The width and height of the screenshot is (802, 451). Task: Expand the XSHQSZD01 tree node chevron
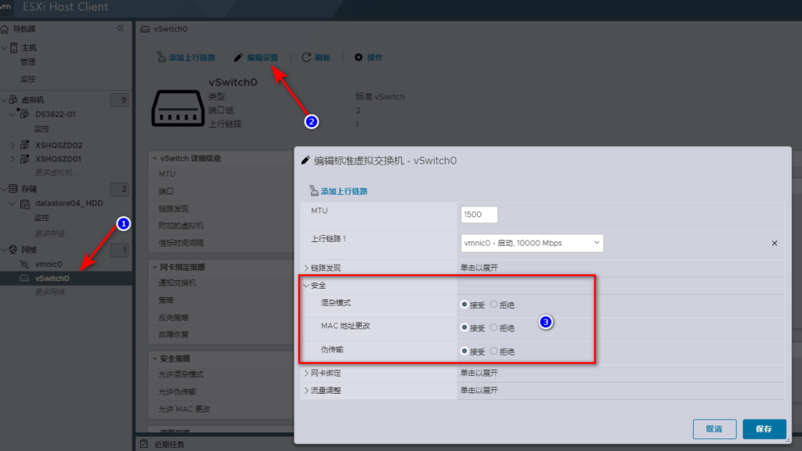(x=13, y=159)
